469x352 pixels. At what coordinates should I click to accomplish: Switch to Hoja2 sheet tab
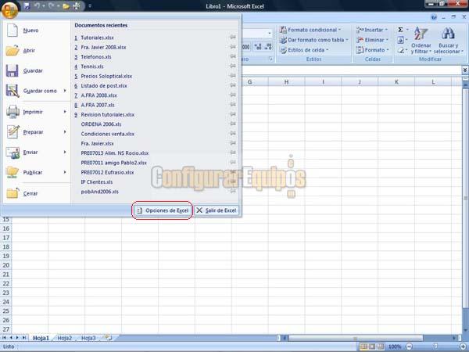65,338
